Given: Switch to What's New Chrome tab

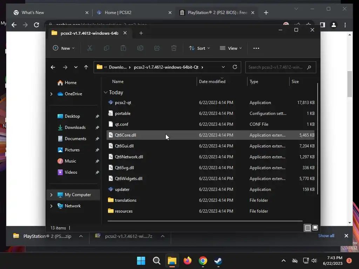Looking at the screenshot, I should point(51,13).
